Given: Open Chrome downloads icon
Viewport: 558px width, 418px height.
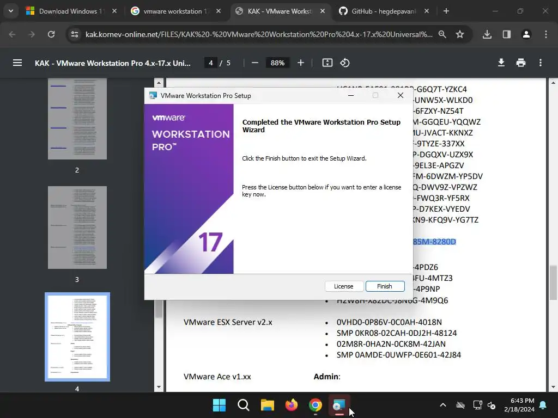Looking at the screenshot, I should (487, 34).
